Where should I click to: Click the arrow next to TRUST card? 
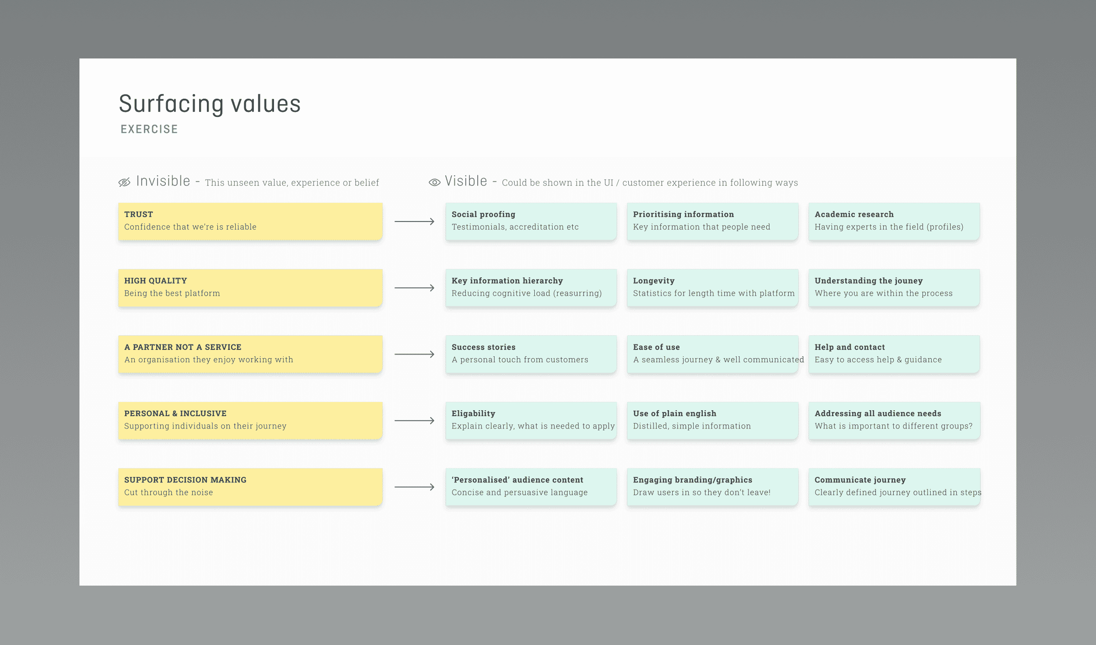click(x=414, y=222)
